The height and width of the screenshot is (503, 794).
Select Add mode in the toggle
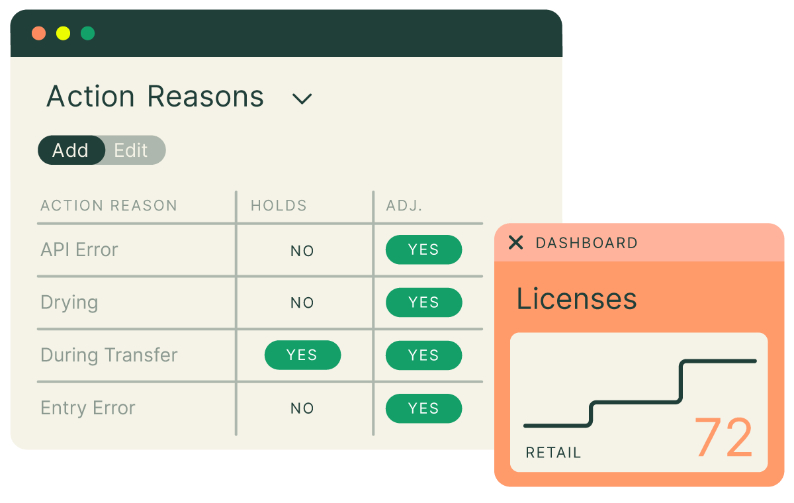(x=71, y=150)
